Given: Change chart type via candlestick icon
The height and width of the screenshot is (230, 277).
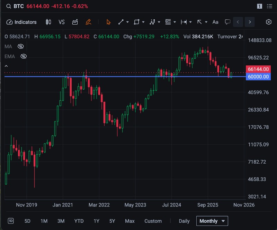Looking at the screenshot, I should pyautogui.click(x=48, y=22).
